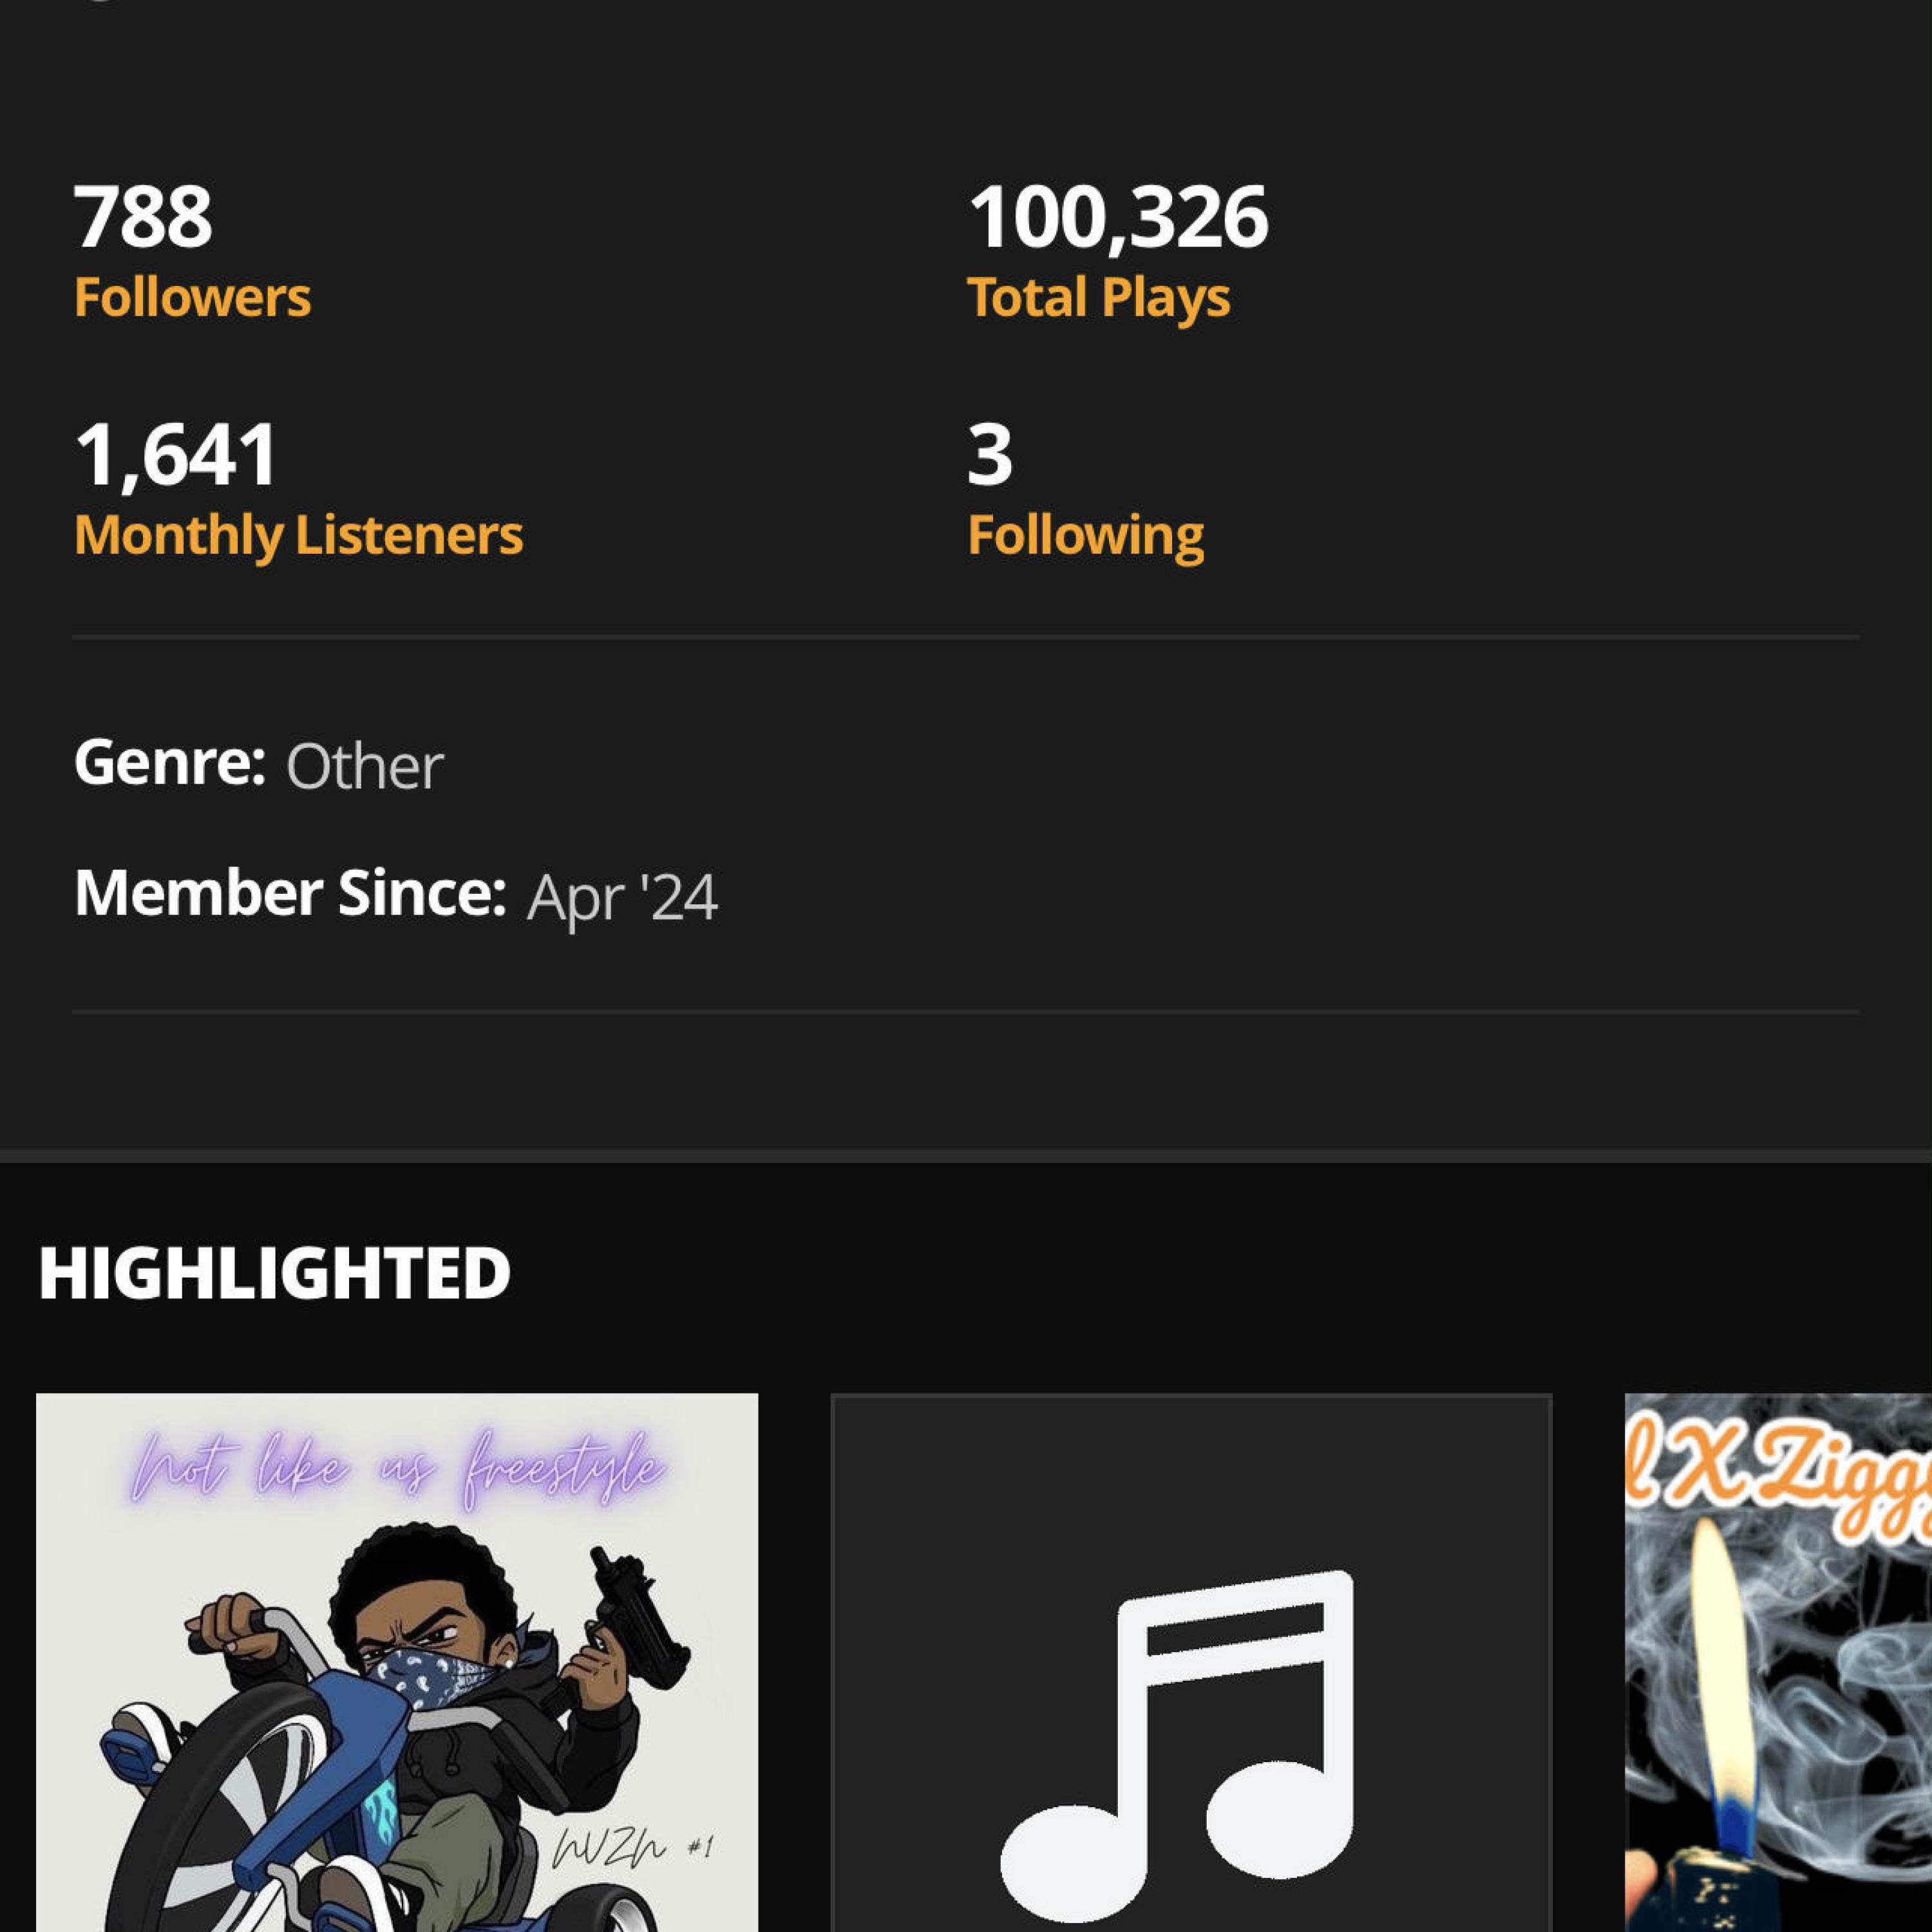Click the 'Other' genre value
The width and height of the screenshot is (1932, 1932).
(x=364, y=767)
